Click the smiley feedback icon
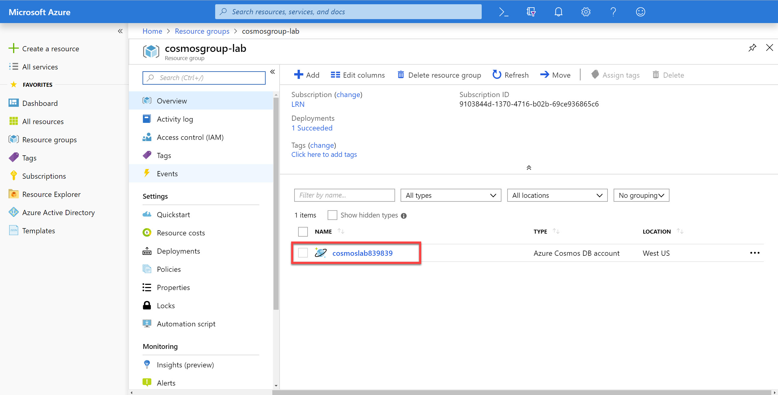Image resolution: width=778 pixels, height=395 pixels. point(640,12)
